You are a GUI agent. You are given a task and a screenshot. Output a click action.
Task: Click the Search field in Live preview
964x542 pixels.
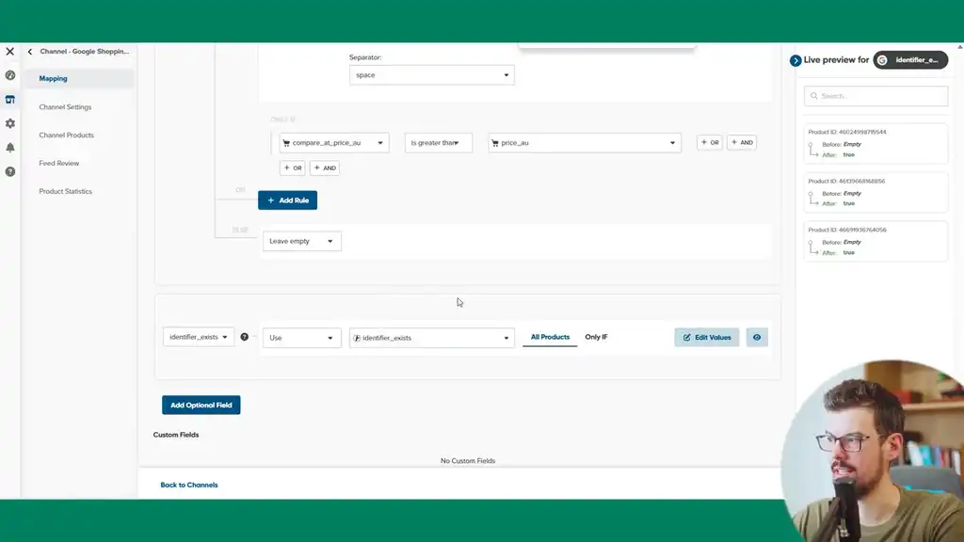(876, 96)
